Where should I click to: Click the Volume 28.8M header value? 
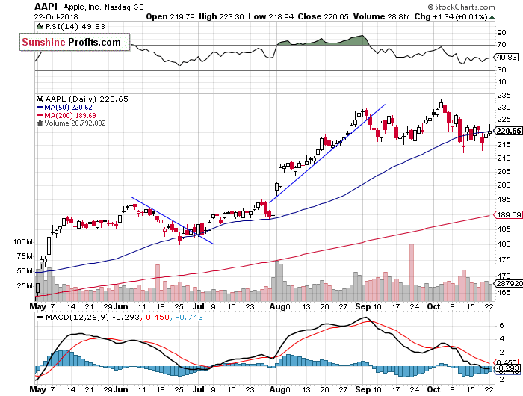click(x=382, y=16)
